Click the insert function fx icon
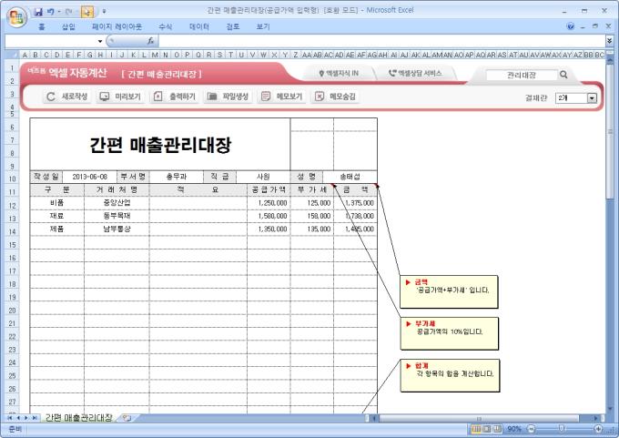 pyautogui.click(x=151, y=41)
